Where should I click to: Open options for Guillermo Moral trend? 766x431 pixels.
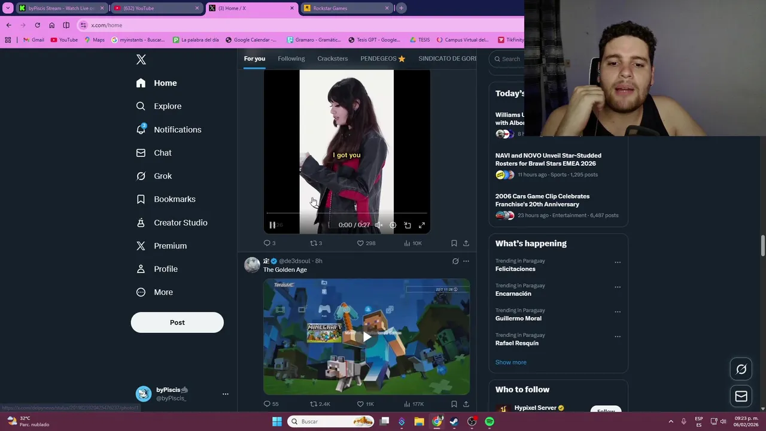pyautogui.click(x=618, y=312)
